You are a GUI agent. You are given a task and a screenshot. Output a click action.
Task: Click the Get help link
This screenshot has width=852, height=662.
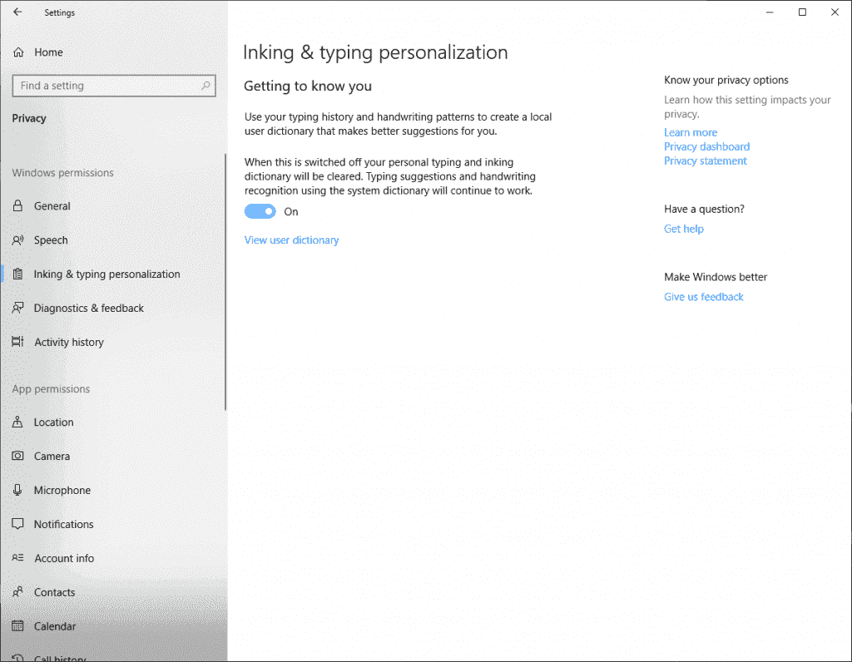coord(684,229)
